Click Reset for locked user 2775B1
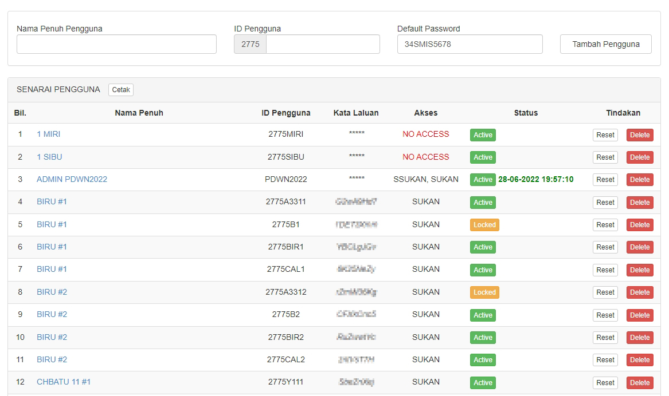The width and height of the screenshot is (669, 396). [605, 225]
